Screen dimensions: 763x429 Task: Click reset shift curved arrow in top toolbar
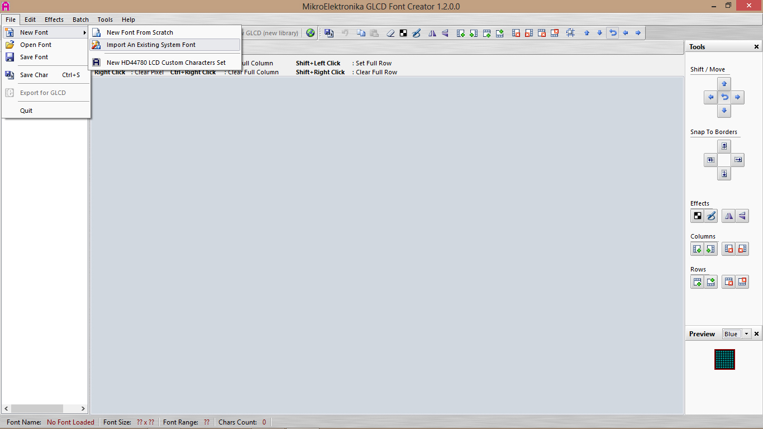pyautogui.click(x=613, y=33)
